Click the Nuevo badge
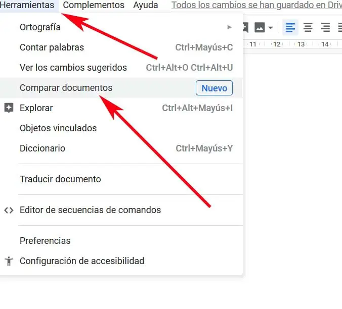Image resolution: width=342 pixels, height=309 pixels. click(214, 88)
